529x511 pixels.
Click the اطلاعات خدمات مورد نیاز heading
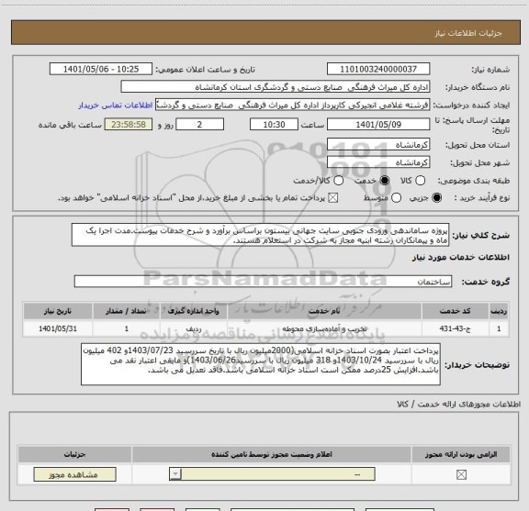coord(461,257)
